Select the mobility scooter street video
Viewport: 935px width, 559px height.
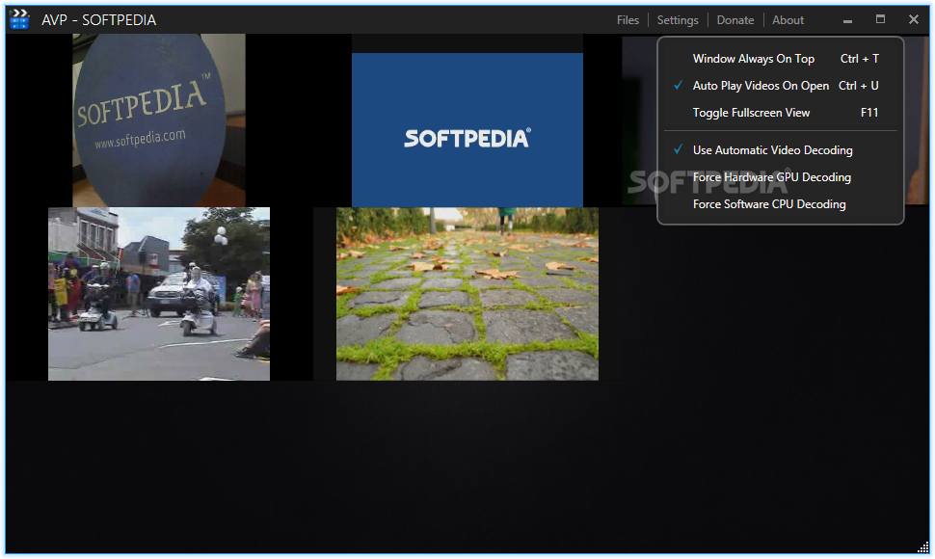pos(159,294)
